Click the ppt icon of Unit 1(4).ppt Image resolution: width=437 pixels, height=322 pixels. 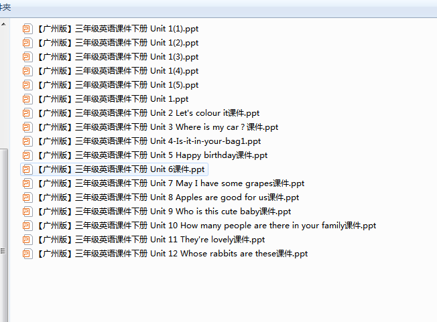(x=27, y=71)
